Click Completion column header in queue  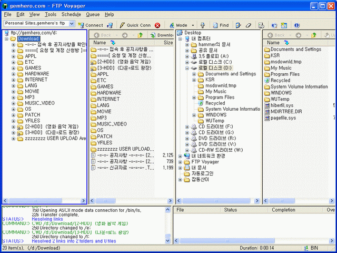[x=296, y=210]
